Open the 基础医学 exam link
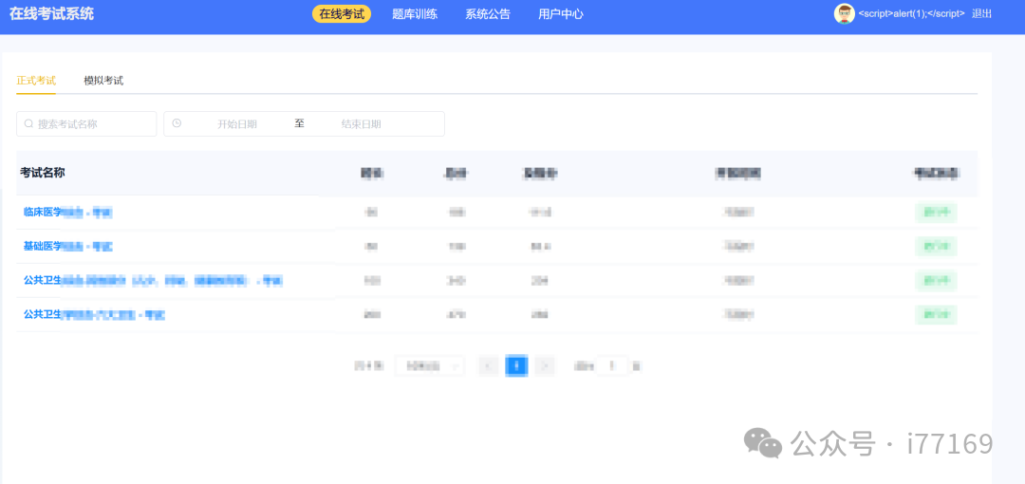 coord(68,247)
